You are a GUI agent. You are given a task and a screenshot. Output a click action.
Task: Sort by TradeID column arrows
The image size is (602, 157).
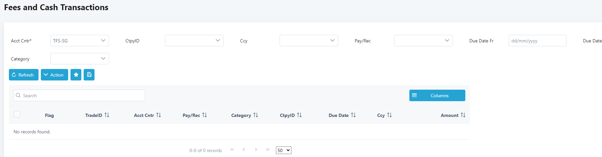tap(107, 115)
